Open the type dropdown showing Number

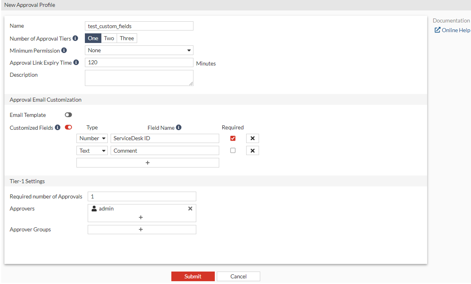[x=92, y=138]
